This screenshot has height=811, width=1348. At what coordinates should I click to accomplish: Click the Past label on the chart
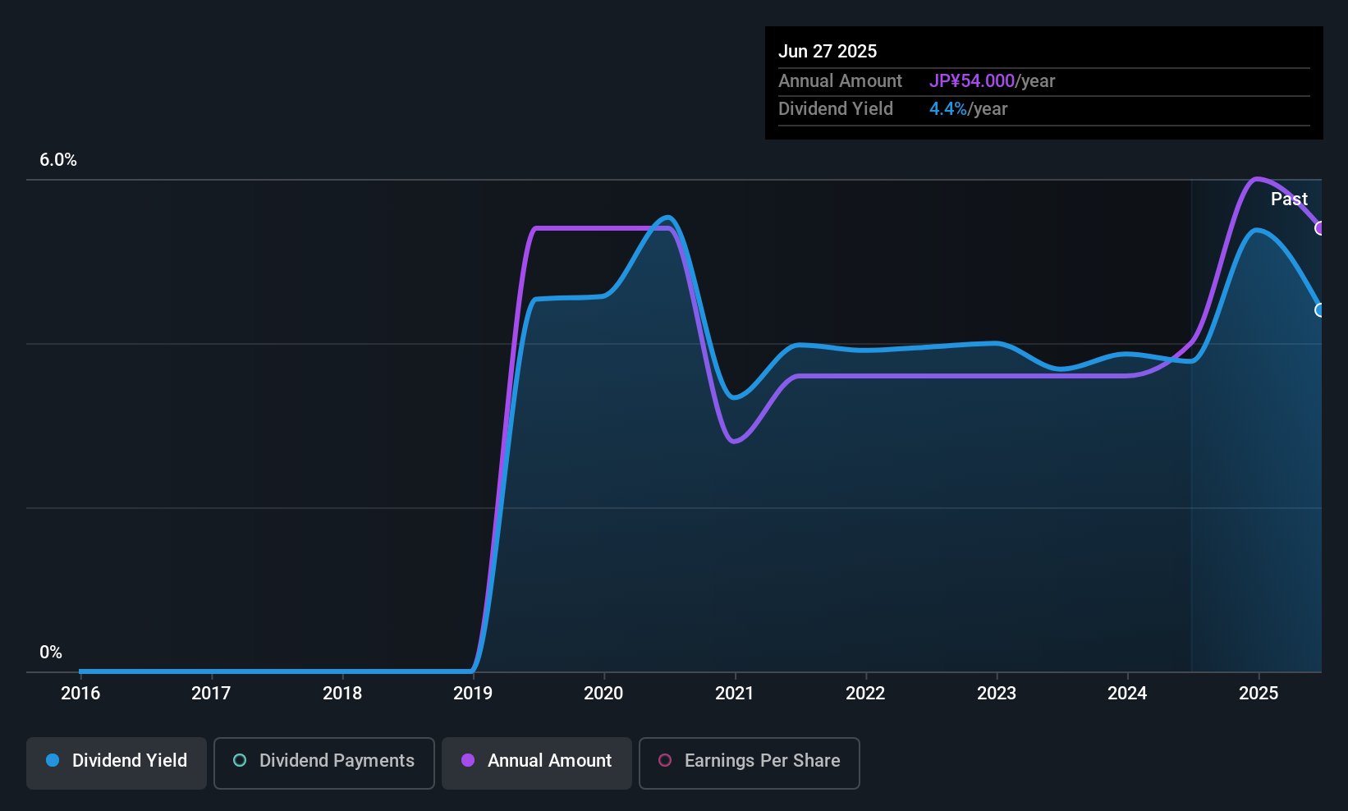[1289, 199]
